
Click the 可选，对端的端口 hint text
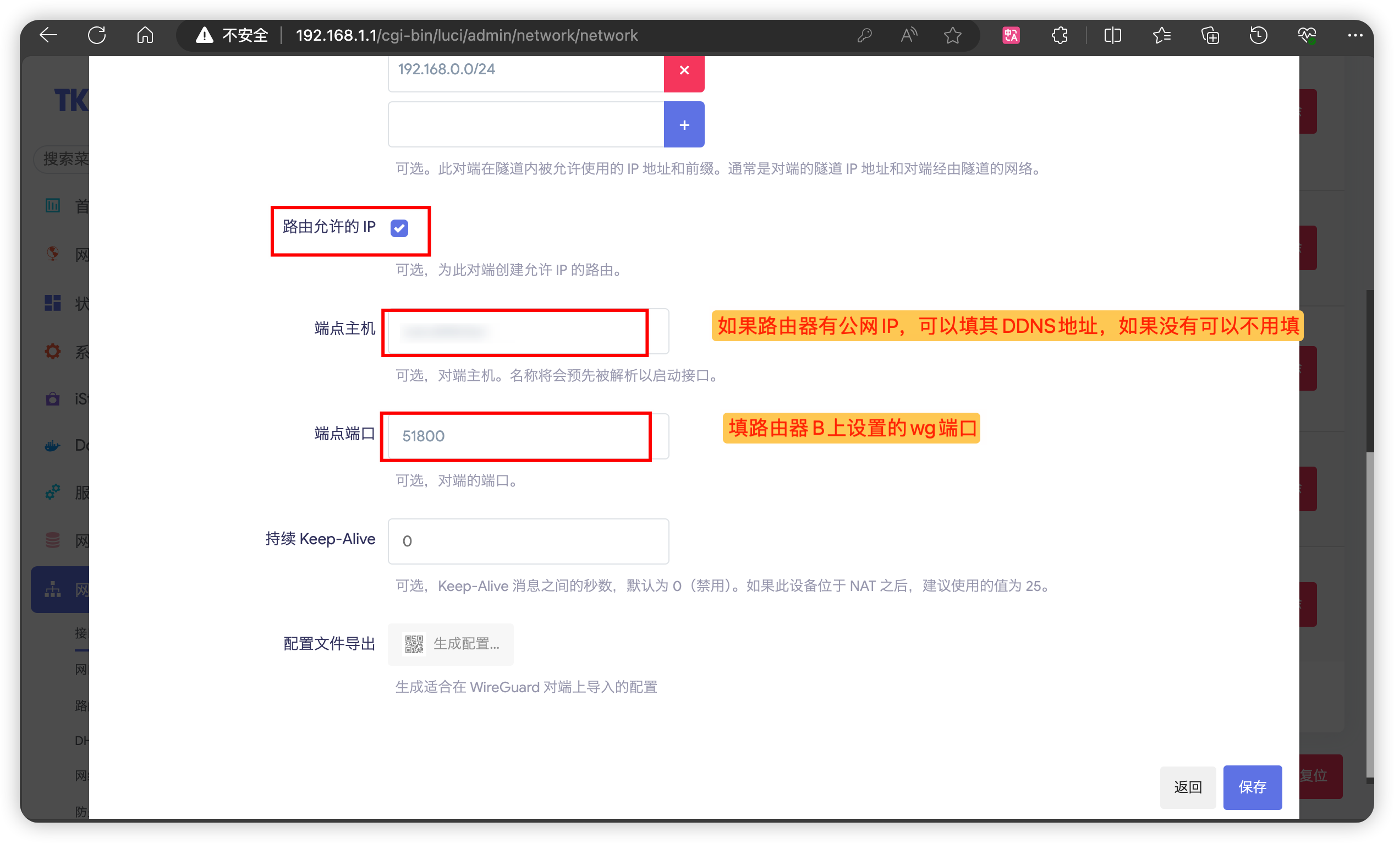pyautogui.click(x=456, y=481)
